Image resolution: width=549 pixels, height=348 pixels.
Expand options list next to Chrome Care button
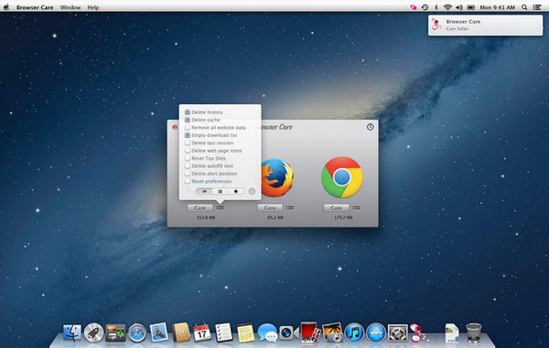point(356,208)
